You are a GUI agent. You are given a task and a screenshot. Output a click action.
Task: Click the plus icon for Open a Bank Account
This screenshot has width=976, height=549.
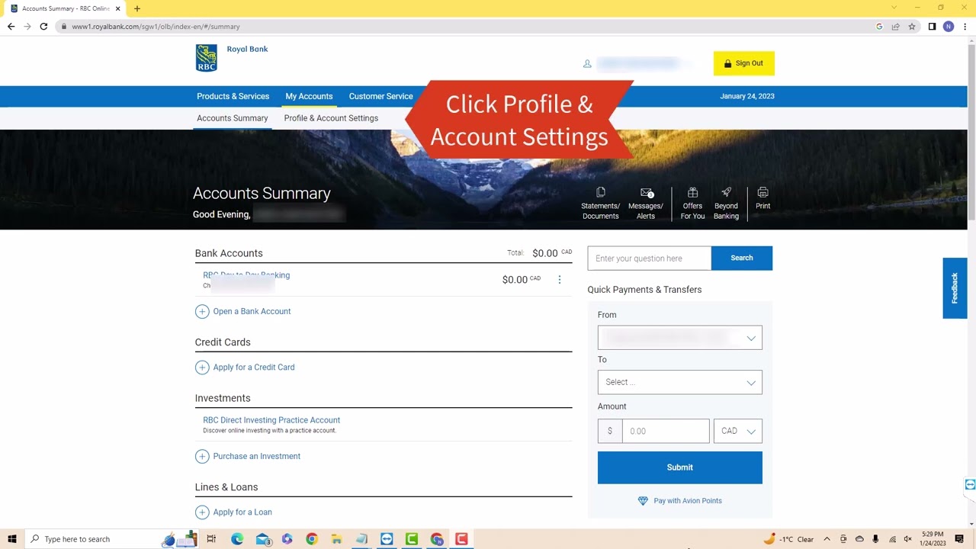(x=202, y=311)
